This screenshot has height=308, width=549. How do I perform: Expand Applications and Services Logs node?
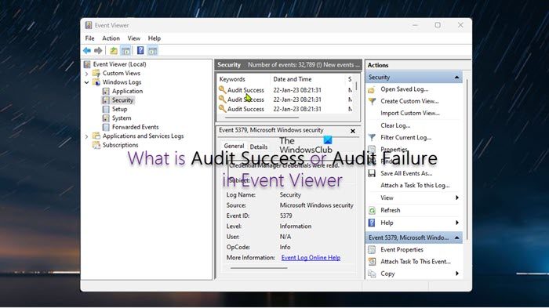[86, 136]
